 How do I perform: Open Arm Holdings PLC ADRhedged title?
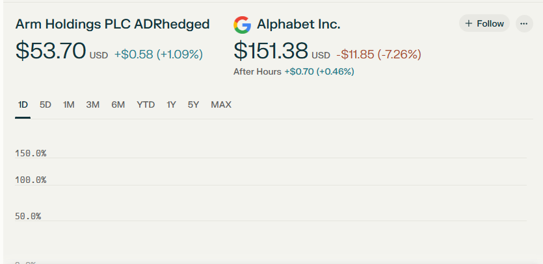tap(113, 24)
